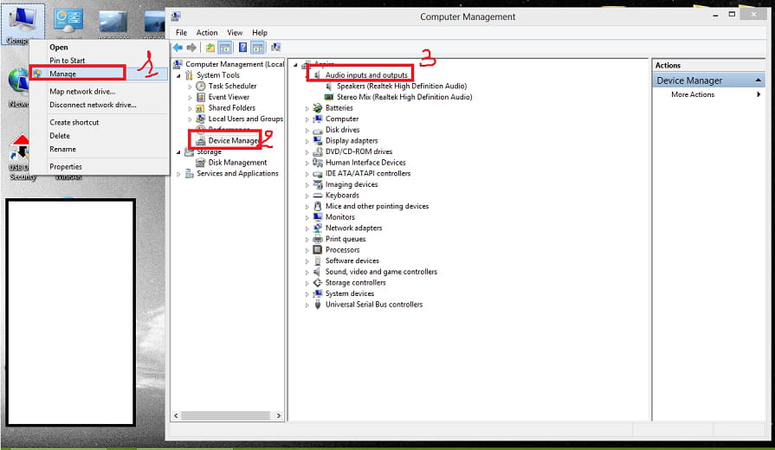
Task: Choose Manage from the context menu
Action: tap(63, 74)
